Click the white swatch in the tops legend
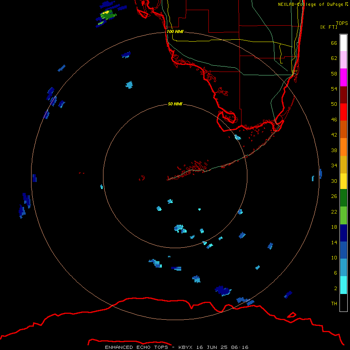The width and height of the screenshot is (350, 350). tap(343, 43)
